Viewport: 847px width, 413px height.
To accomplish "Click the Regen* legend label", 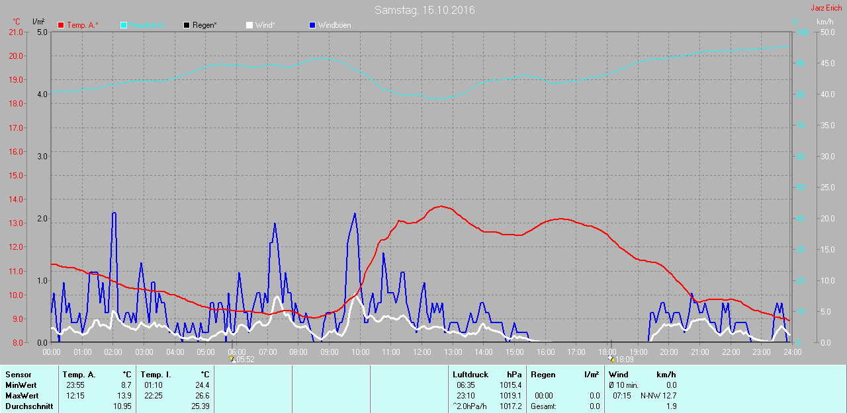I will click(x=204, y=25).
